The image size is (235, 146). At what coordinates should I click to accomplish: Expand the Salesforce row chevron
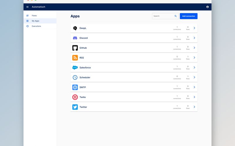tap(194, 67)
